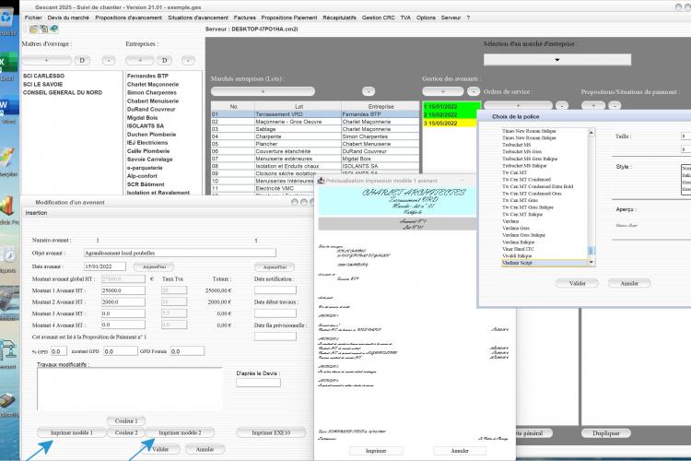Image resolution: width=691 pixels, height=461 pixels.
Task: Select Verdana in the font list
Action: [510, 221]
